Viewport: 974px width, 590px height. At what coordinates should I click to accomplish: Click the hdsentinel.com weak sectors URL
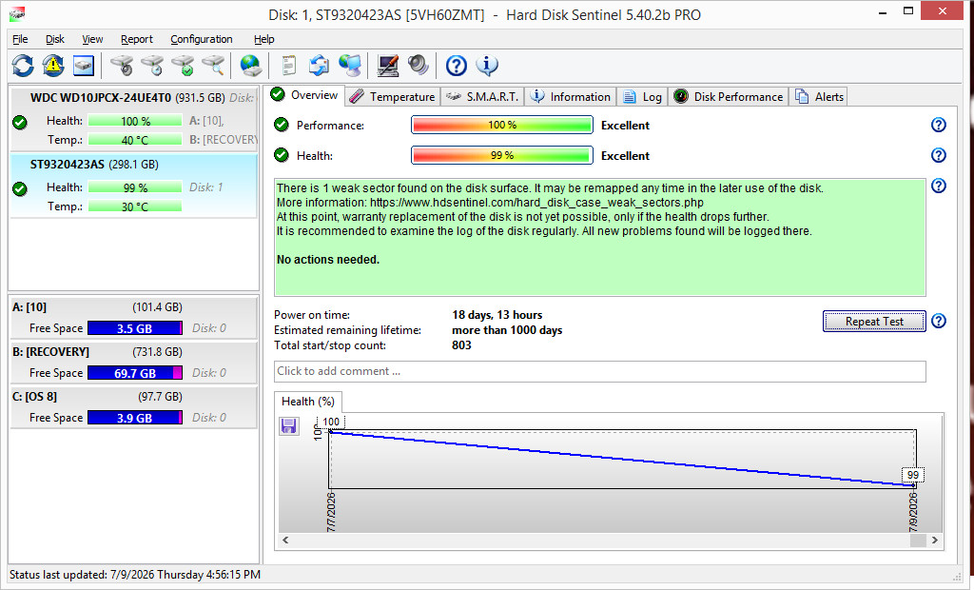[536, 203]
